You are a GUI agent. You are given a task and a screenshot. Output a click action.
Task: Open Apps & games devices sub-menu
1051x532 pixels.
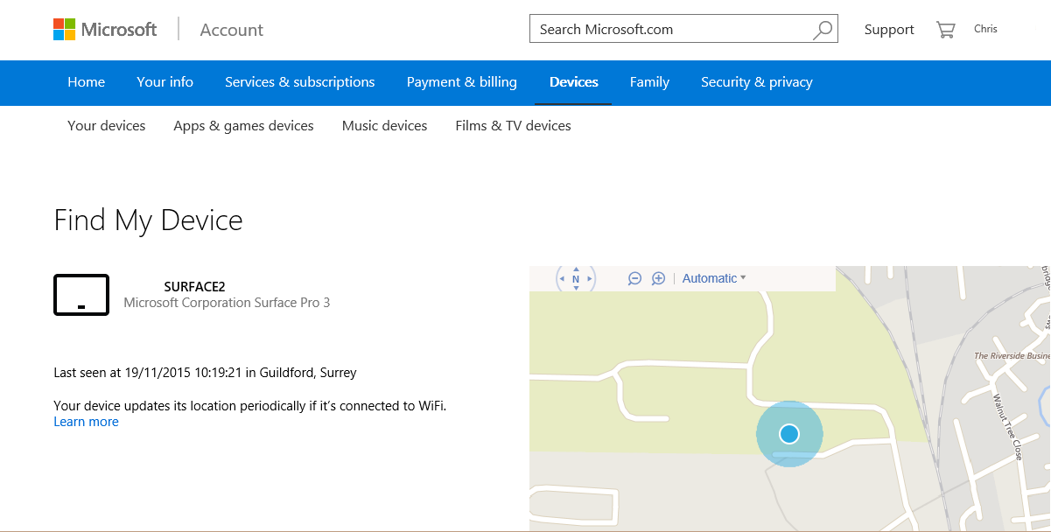[244, 126]
